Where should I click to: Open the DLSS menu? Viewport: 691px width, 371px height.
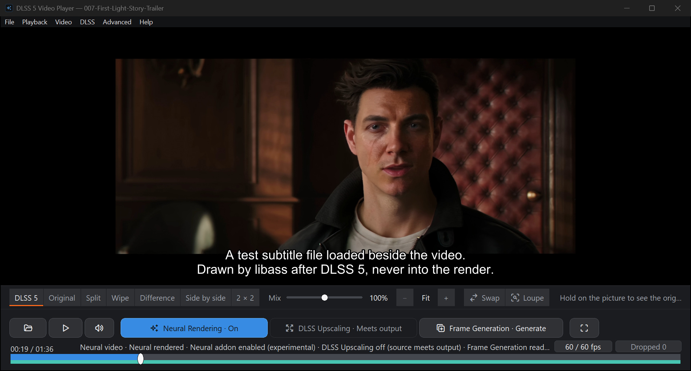coord(87,22)
